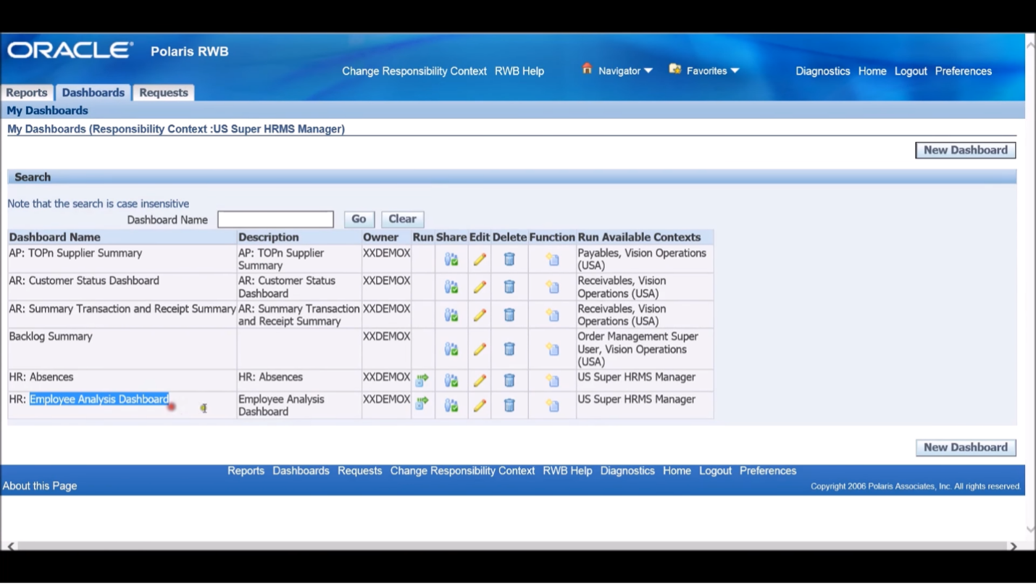
Task: Edit the HR: Employee Analysis Dashboard
Action: tap(480, 406)
